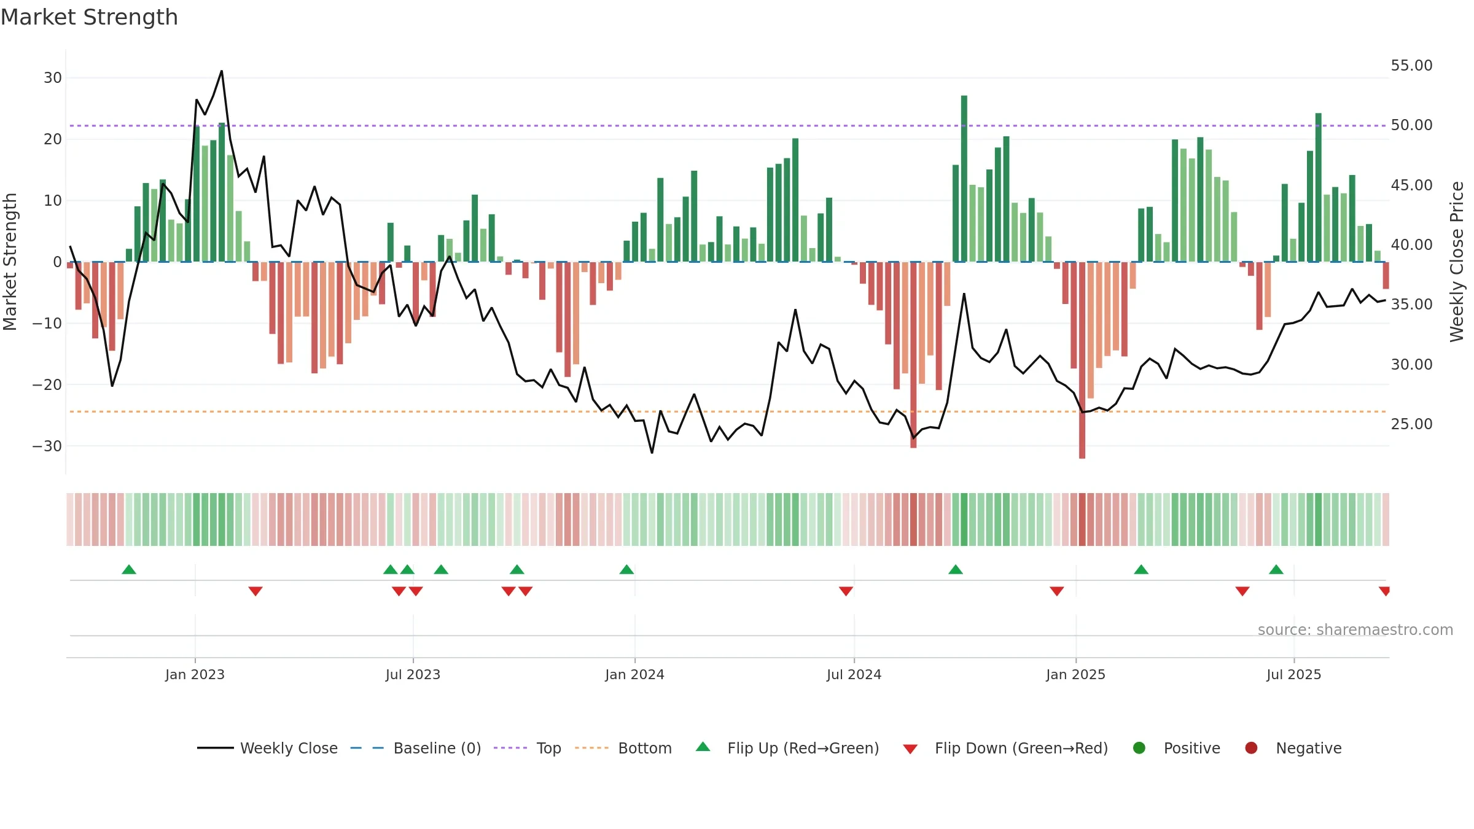This screenshot has height=829, width=1474.
Task: Click the Jul 2023 axis label
Action: click(x=413, y=674)
